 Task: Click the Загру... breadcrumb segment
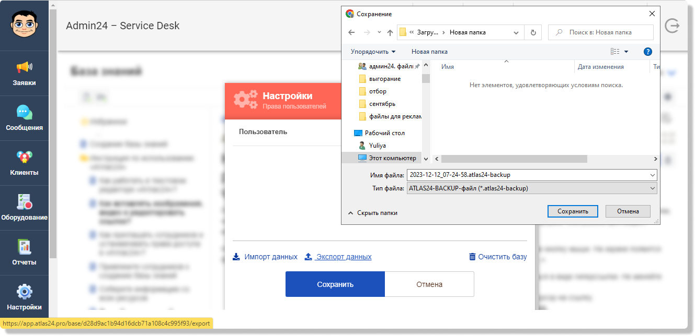[x=428, y=32]
